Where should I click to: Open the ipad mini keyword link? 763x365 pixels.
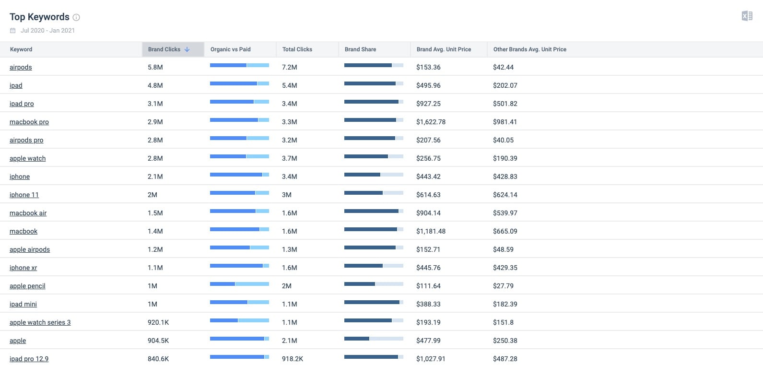pos(23,304)
